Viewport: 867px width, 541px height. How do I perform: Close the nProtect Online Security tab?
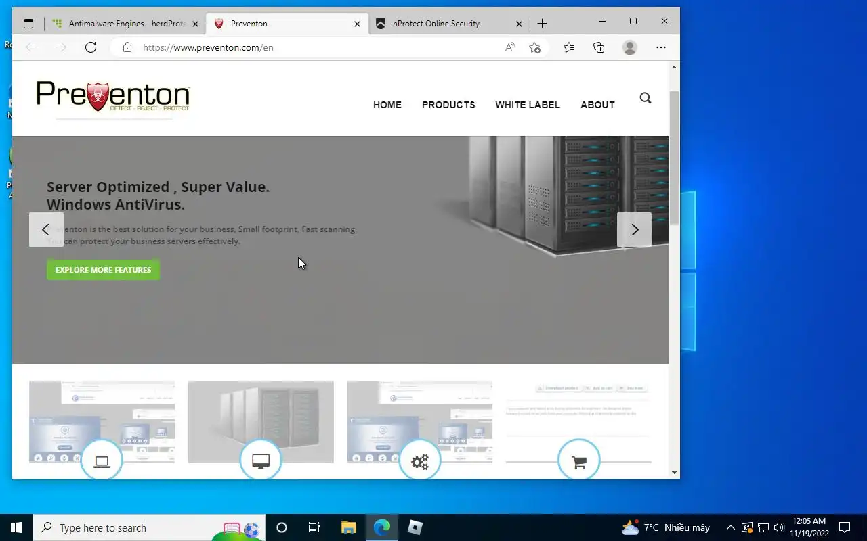point(519,24)
